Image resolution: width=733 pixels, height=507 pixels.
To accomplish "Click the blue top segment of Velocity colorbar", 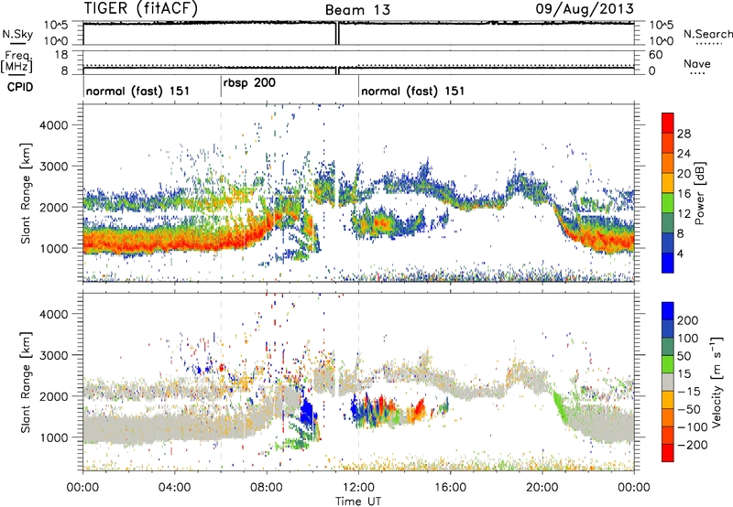I will tap(668, 311).
